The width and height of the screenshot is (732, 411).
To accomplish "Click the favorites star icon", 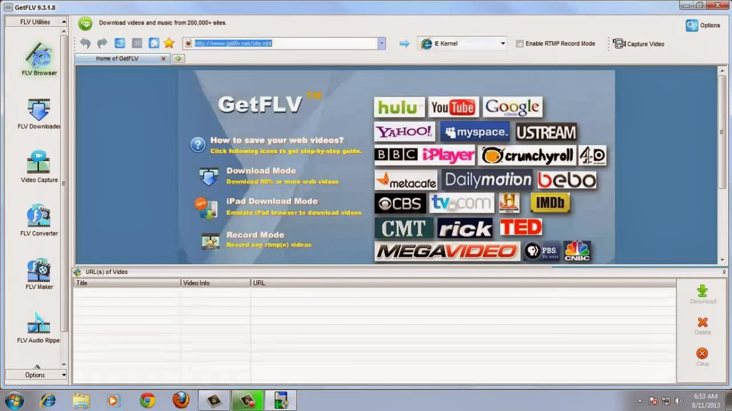I will point(169,43).
